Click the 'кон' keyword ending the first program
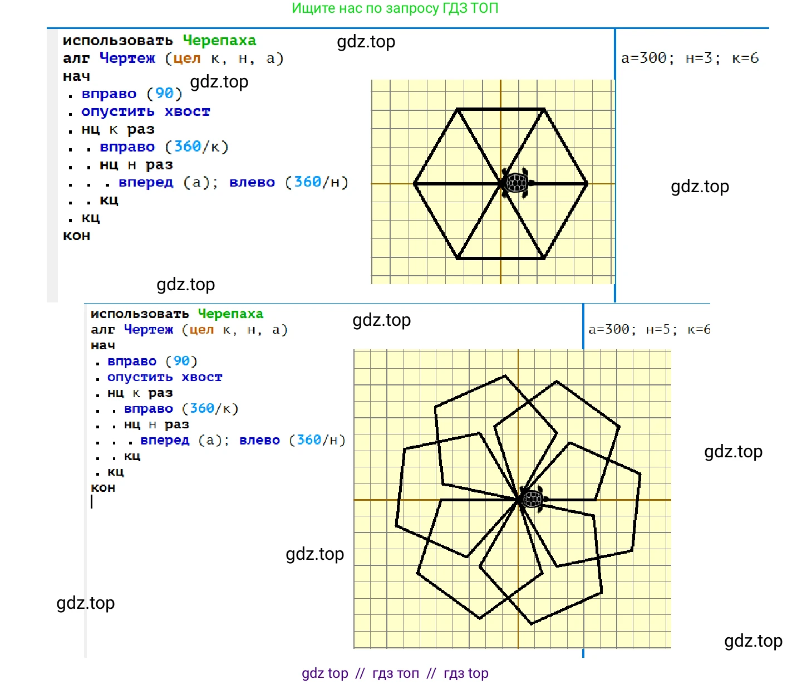 76,236
